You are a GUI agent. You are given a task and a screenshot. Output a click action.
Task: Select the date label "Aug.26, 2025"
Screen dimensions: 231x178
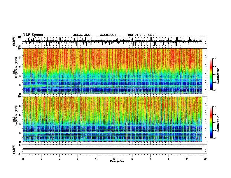tap(81, 35)
